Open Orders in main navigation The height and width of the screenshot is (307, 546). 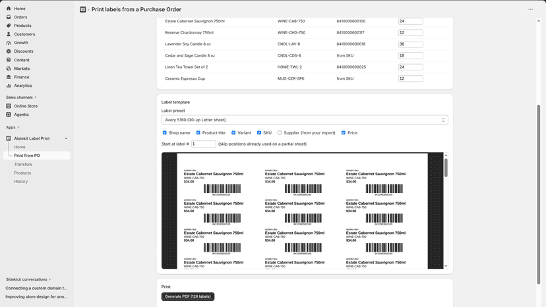(x=20, y=17)
